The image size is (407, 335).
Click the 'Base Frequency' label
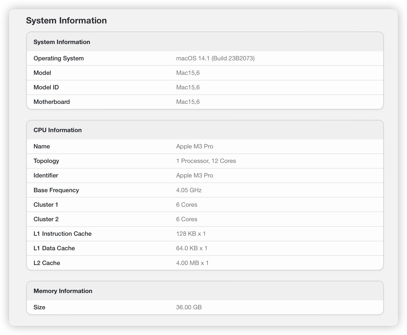coord(56,190)
